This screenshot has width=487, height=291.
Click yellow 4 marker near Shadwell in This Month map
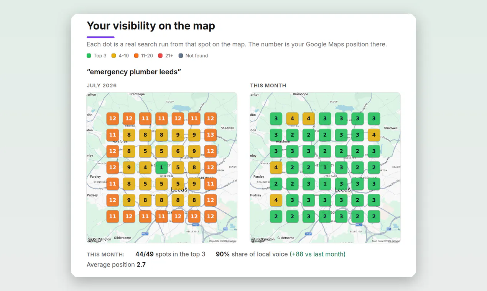tap(374, 135)
